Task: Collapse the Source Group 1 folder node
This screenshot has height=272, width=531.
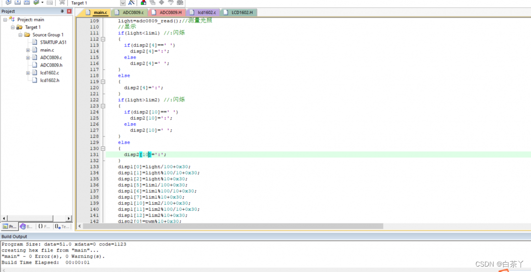Action: tap(20, 35)
